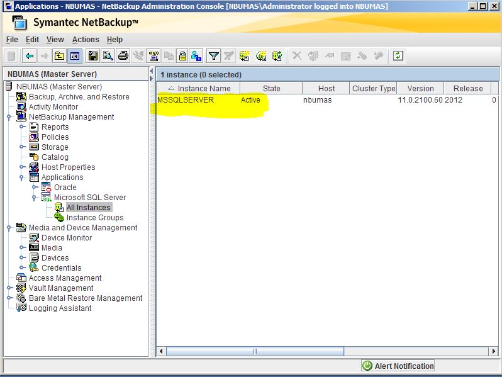Collapse the Applications tree node
Image resolution: width=502 pixels, height=377 pixels.
21,177
